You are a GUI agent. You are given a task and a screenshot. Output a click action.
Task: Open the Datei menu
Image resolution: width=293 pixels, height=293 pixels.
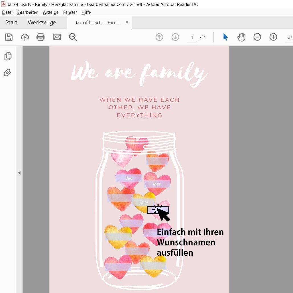(7, 12)
